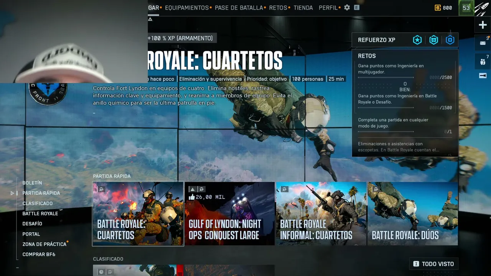Switch to the Perfil tab
The width and height of the screenshot is (491, 276).
(x=328, y=8)
